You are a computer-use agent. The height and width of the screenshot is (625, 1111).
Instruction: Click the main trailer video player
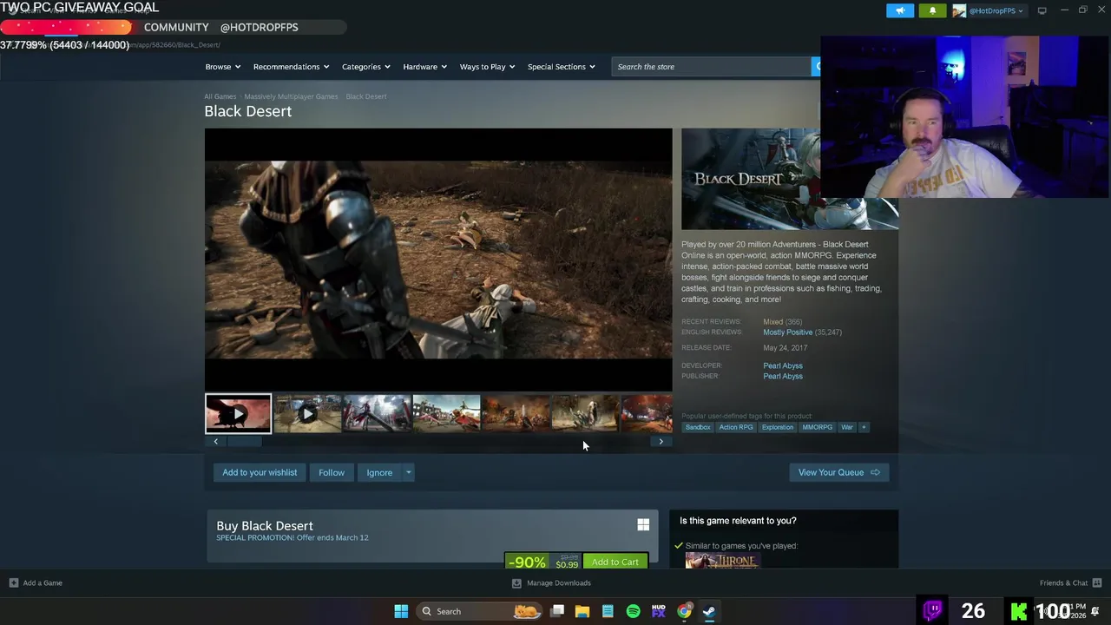[438, 260]
